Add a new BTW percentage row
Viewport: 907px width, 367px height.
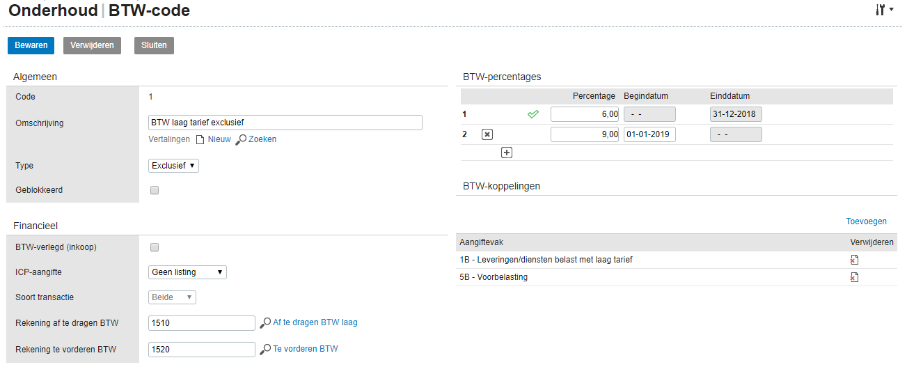point(507,153)
